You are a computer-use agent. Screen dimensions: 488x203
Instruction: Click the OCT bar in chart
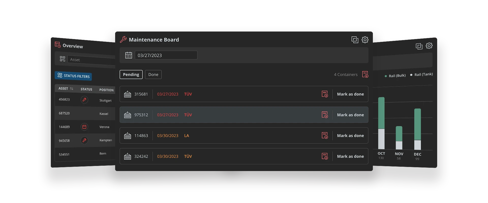pyautogui.click(x=381, y=123)
